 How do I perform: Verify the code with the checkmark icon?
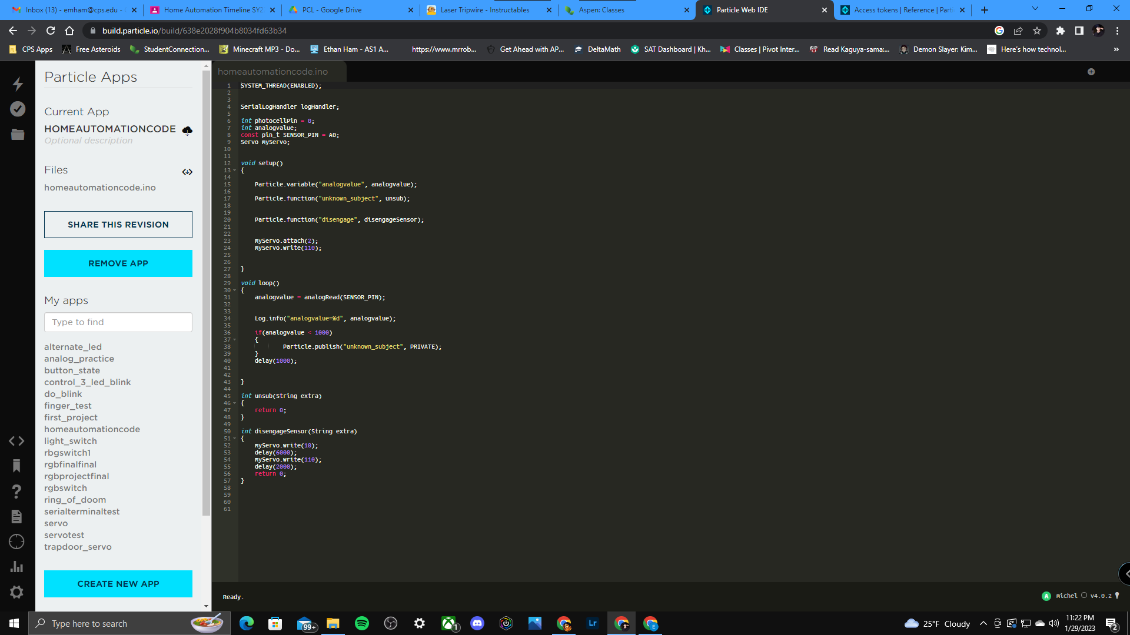[x=17, y=109]
